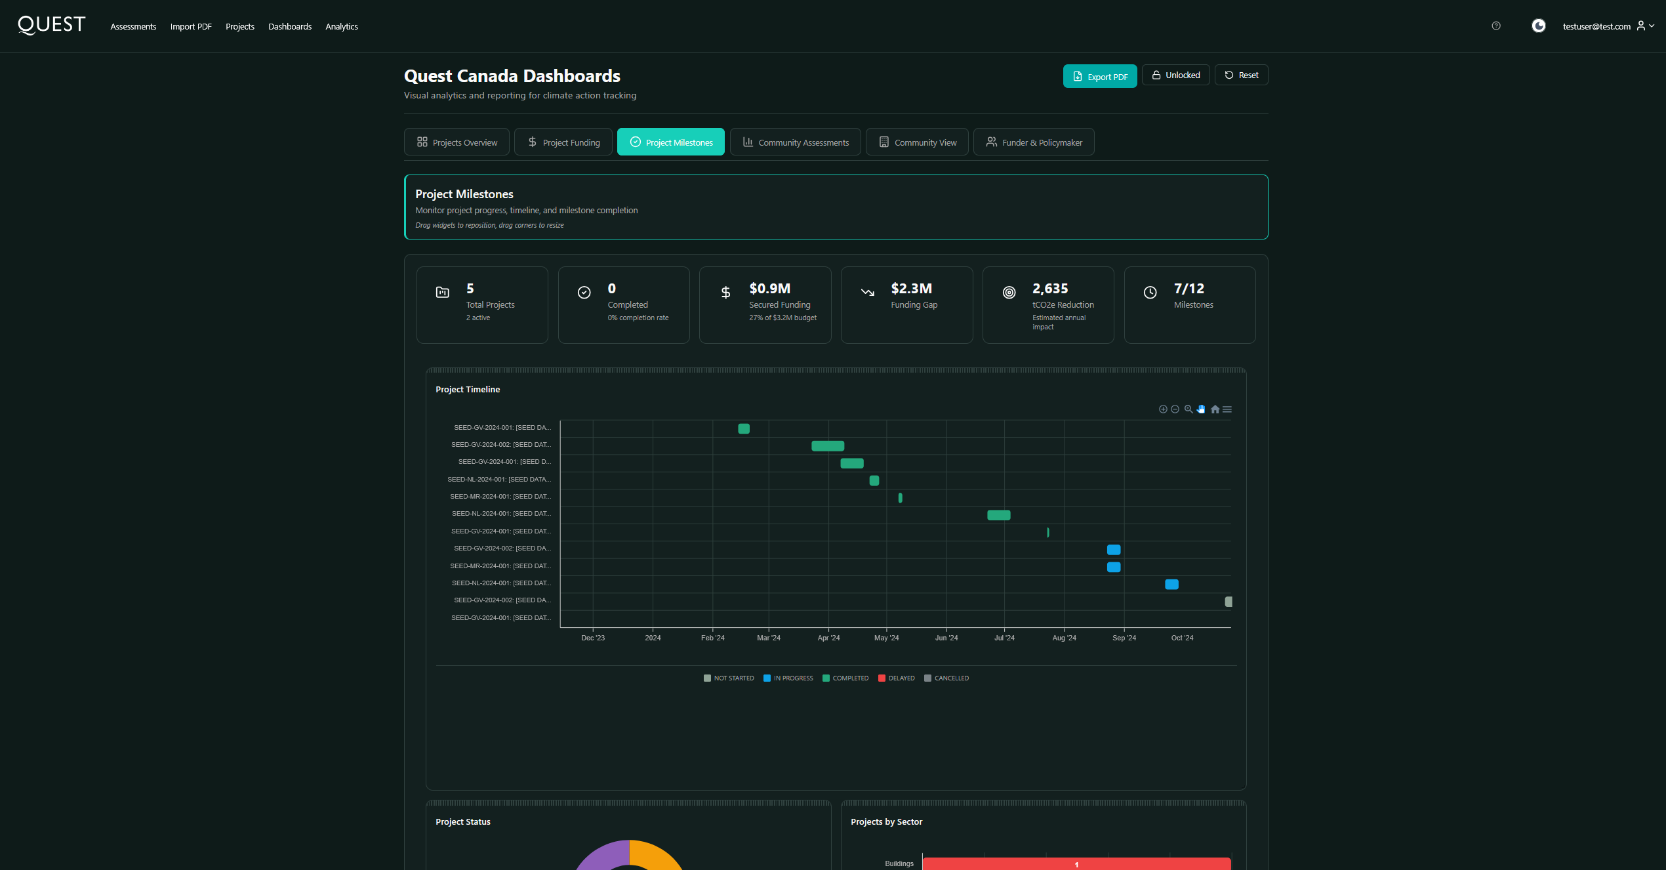Select the magnifier selection zoom tool
The image size is (1666, 870).
point(1189,409)
